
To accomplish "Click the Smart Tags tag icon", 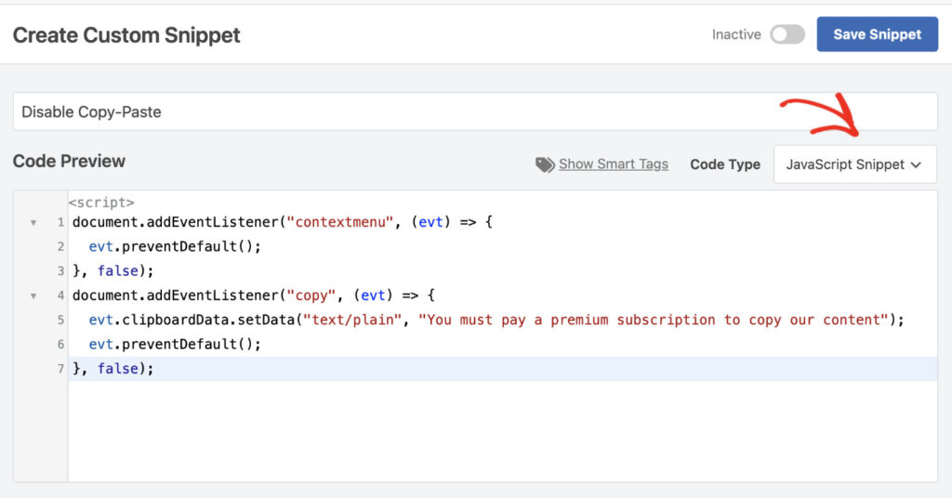I will 545,164.
